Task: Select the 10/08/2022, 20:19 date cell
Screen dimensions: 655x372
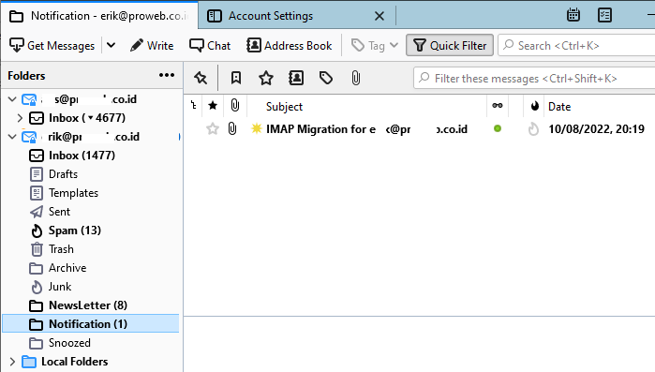Action: coord(596,129)
